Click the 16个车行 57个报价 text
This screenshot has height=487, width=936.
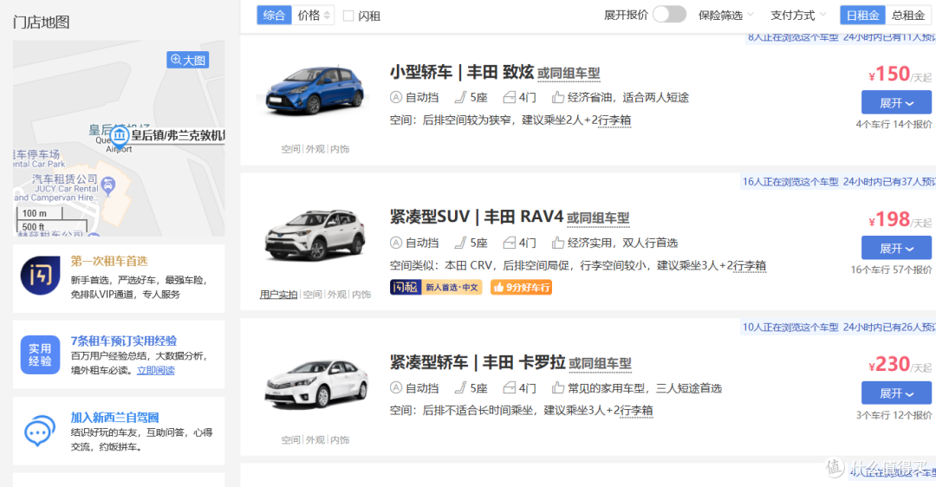(891, 269)
